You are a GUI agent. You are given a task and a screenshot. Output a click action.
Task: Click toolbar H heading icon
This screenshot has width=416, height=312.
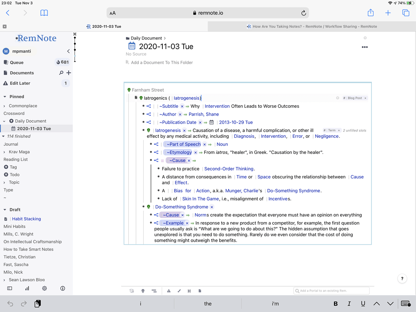pos(189,291)
